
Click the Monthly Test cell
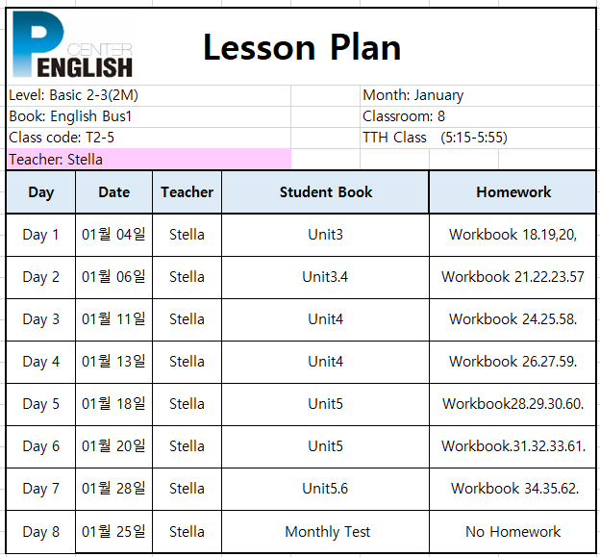pos(325,531)
